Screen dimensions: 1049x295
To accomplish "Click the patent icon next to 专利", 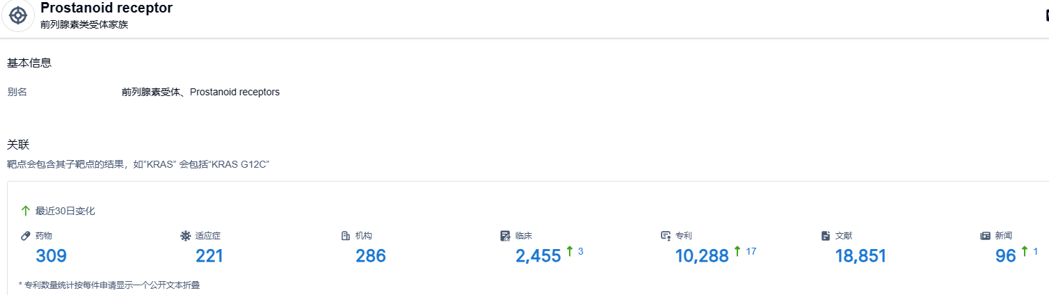I will (666, 236).
